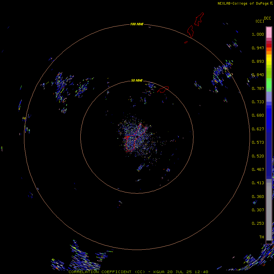274x274 pixels.
Task: Click the 0.520 value on the color scale
Action: point(258,156)
